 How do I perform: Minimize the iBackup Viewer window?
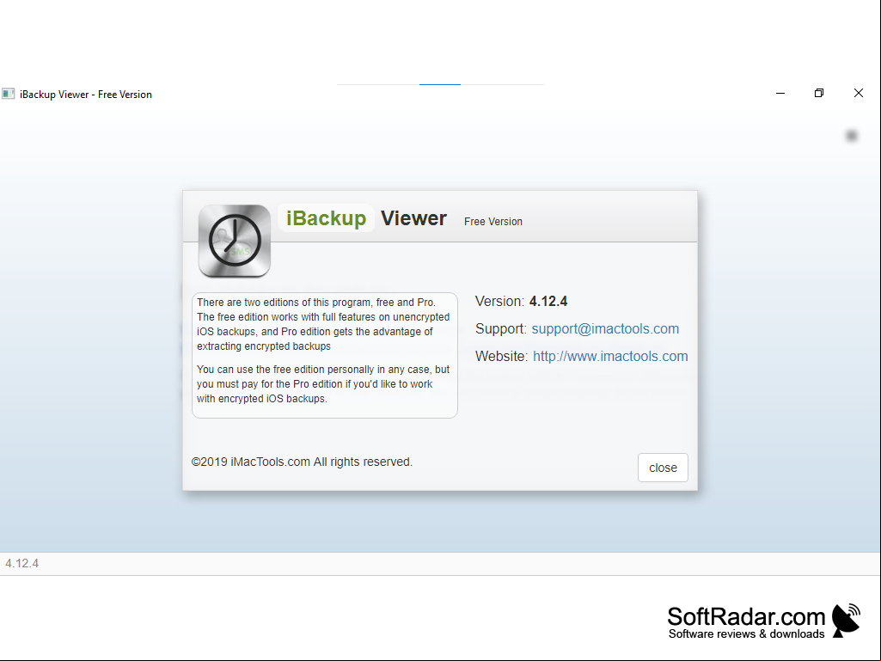(780, 94)
